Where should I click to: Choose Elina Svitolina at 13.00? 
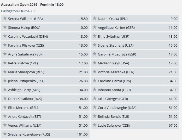coord(173,37)
